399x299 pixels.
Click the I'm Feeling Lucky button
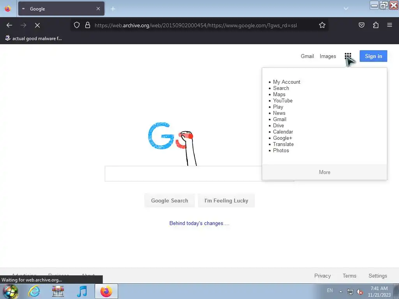point(226,201)
